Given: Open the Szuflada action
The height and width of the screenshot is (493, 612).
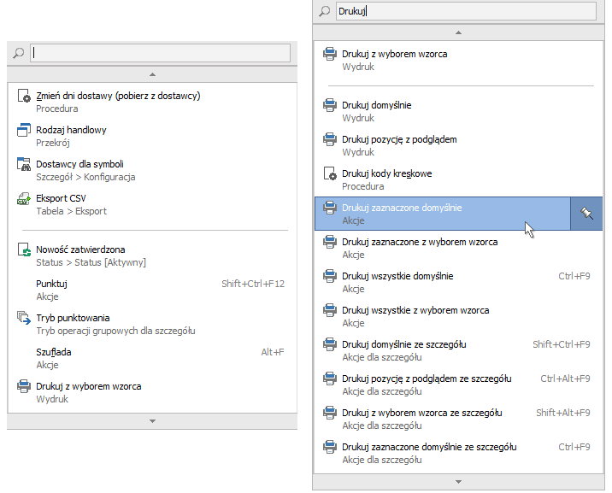Looking at the screenshot, I should click(x=54, y=352).
